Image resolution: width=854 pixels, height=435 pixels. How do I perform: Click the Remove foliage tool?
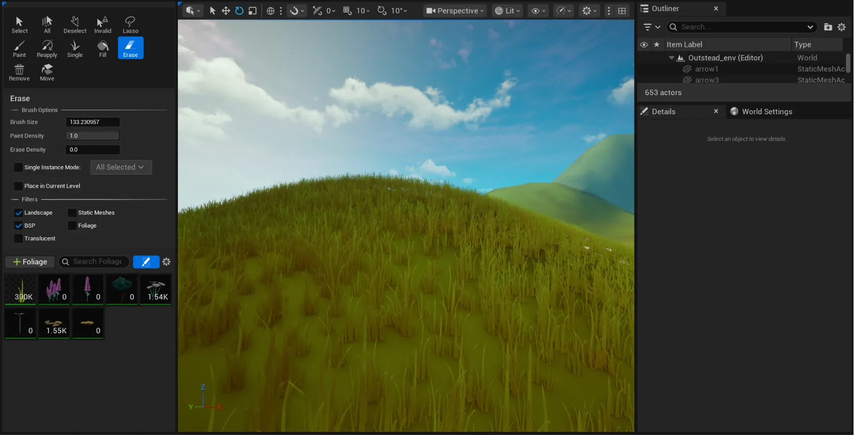[x=19, y=72]
